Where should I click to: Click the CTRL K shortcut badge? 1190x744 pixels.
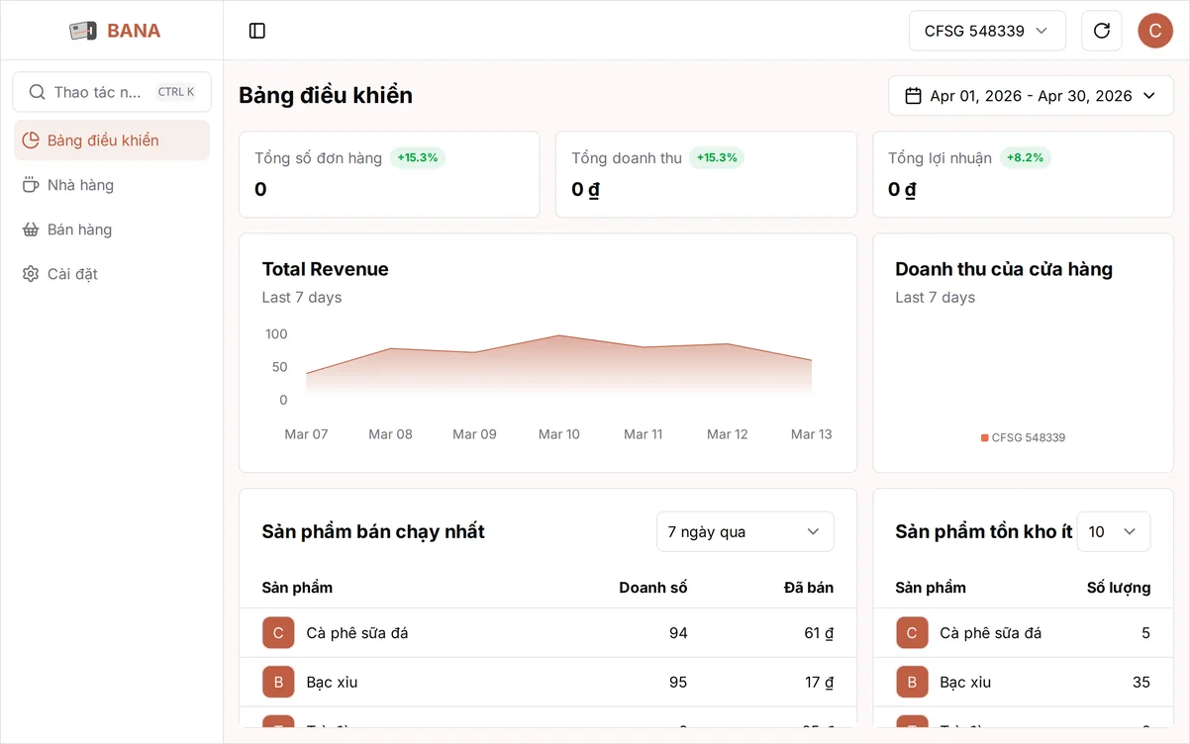176,92
